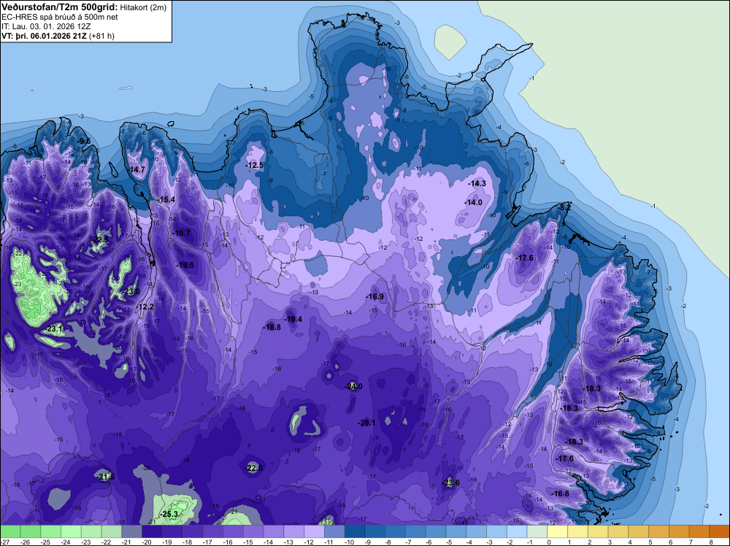This screenshot has height=546, width=730.
Task: Click the '(+81 h)' forecast offset text
Action: coord(101,36)
